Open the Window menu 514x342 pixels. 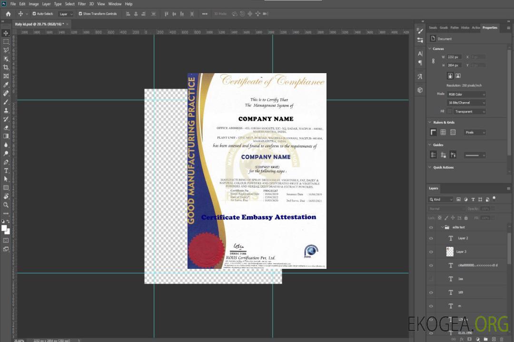(115, 4)
